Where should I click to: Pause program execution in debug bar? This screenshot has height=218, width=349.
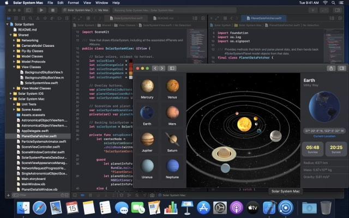[90, 195]
